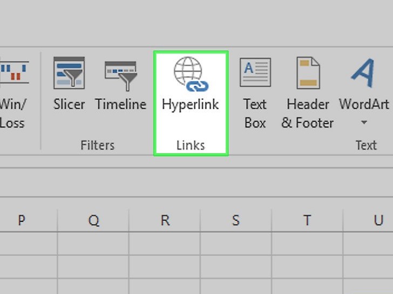Expand the WordArt dropdown arrow

pyautogui.click(x=364, y=123)
